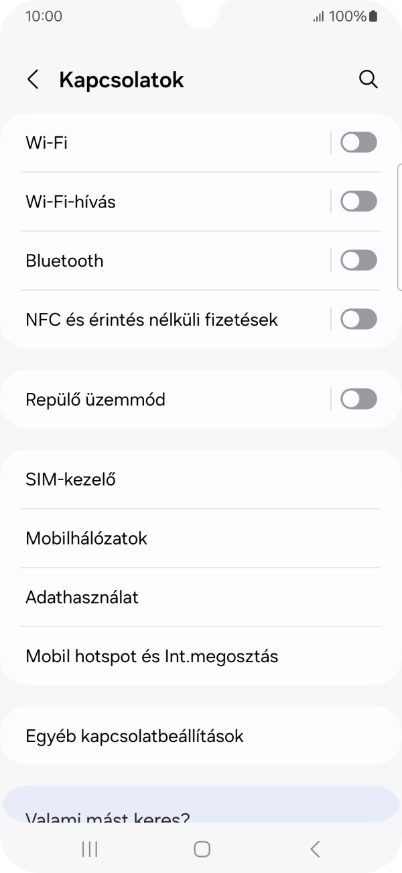Enable Repülő üzemmód toggle
This screenshot has width=402, height=873.
tap(358, 398)
